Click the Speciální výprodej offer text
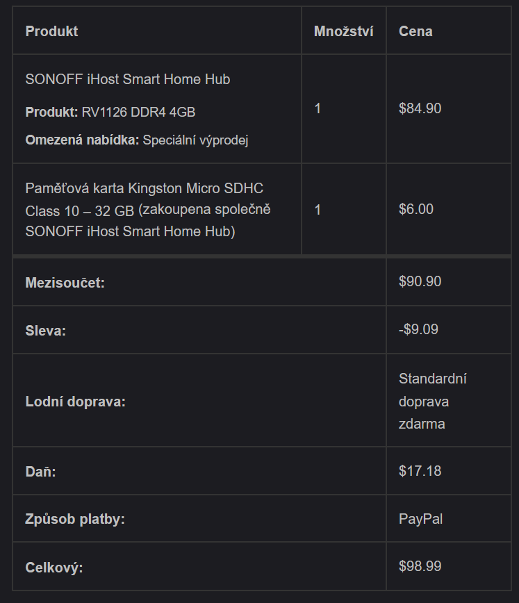The width and height of the screenshot is (519, 603). coord(195,140)
